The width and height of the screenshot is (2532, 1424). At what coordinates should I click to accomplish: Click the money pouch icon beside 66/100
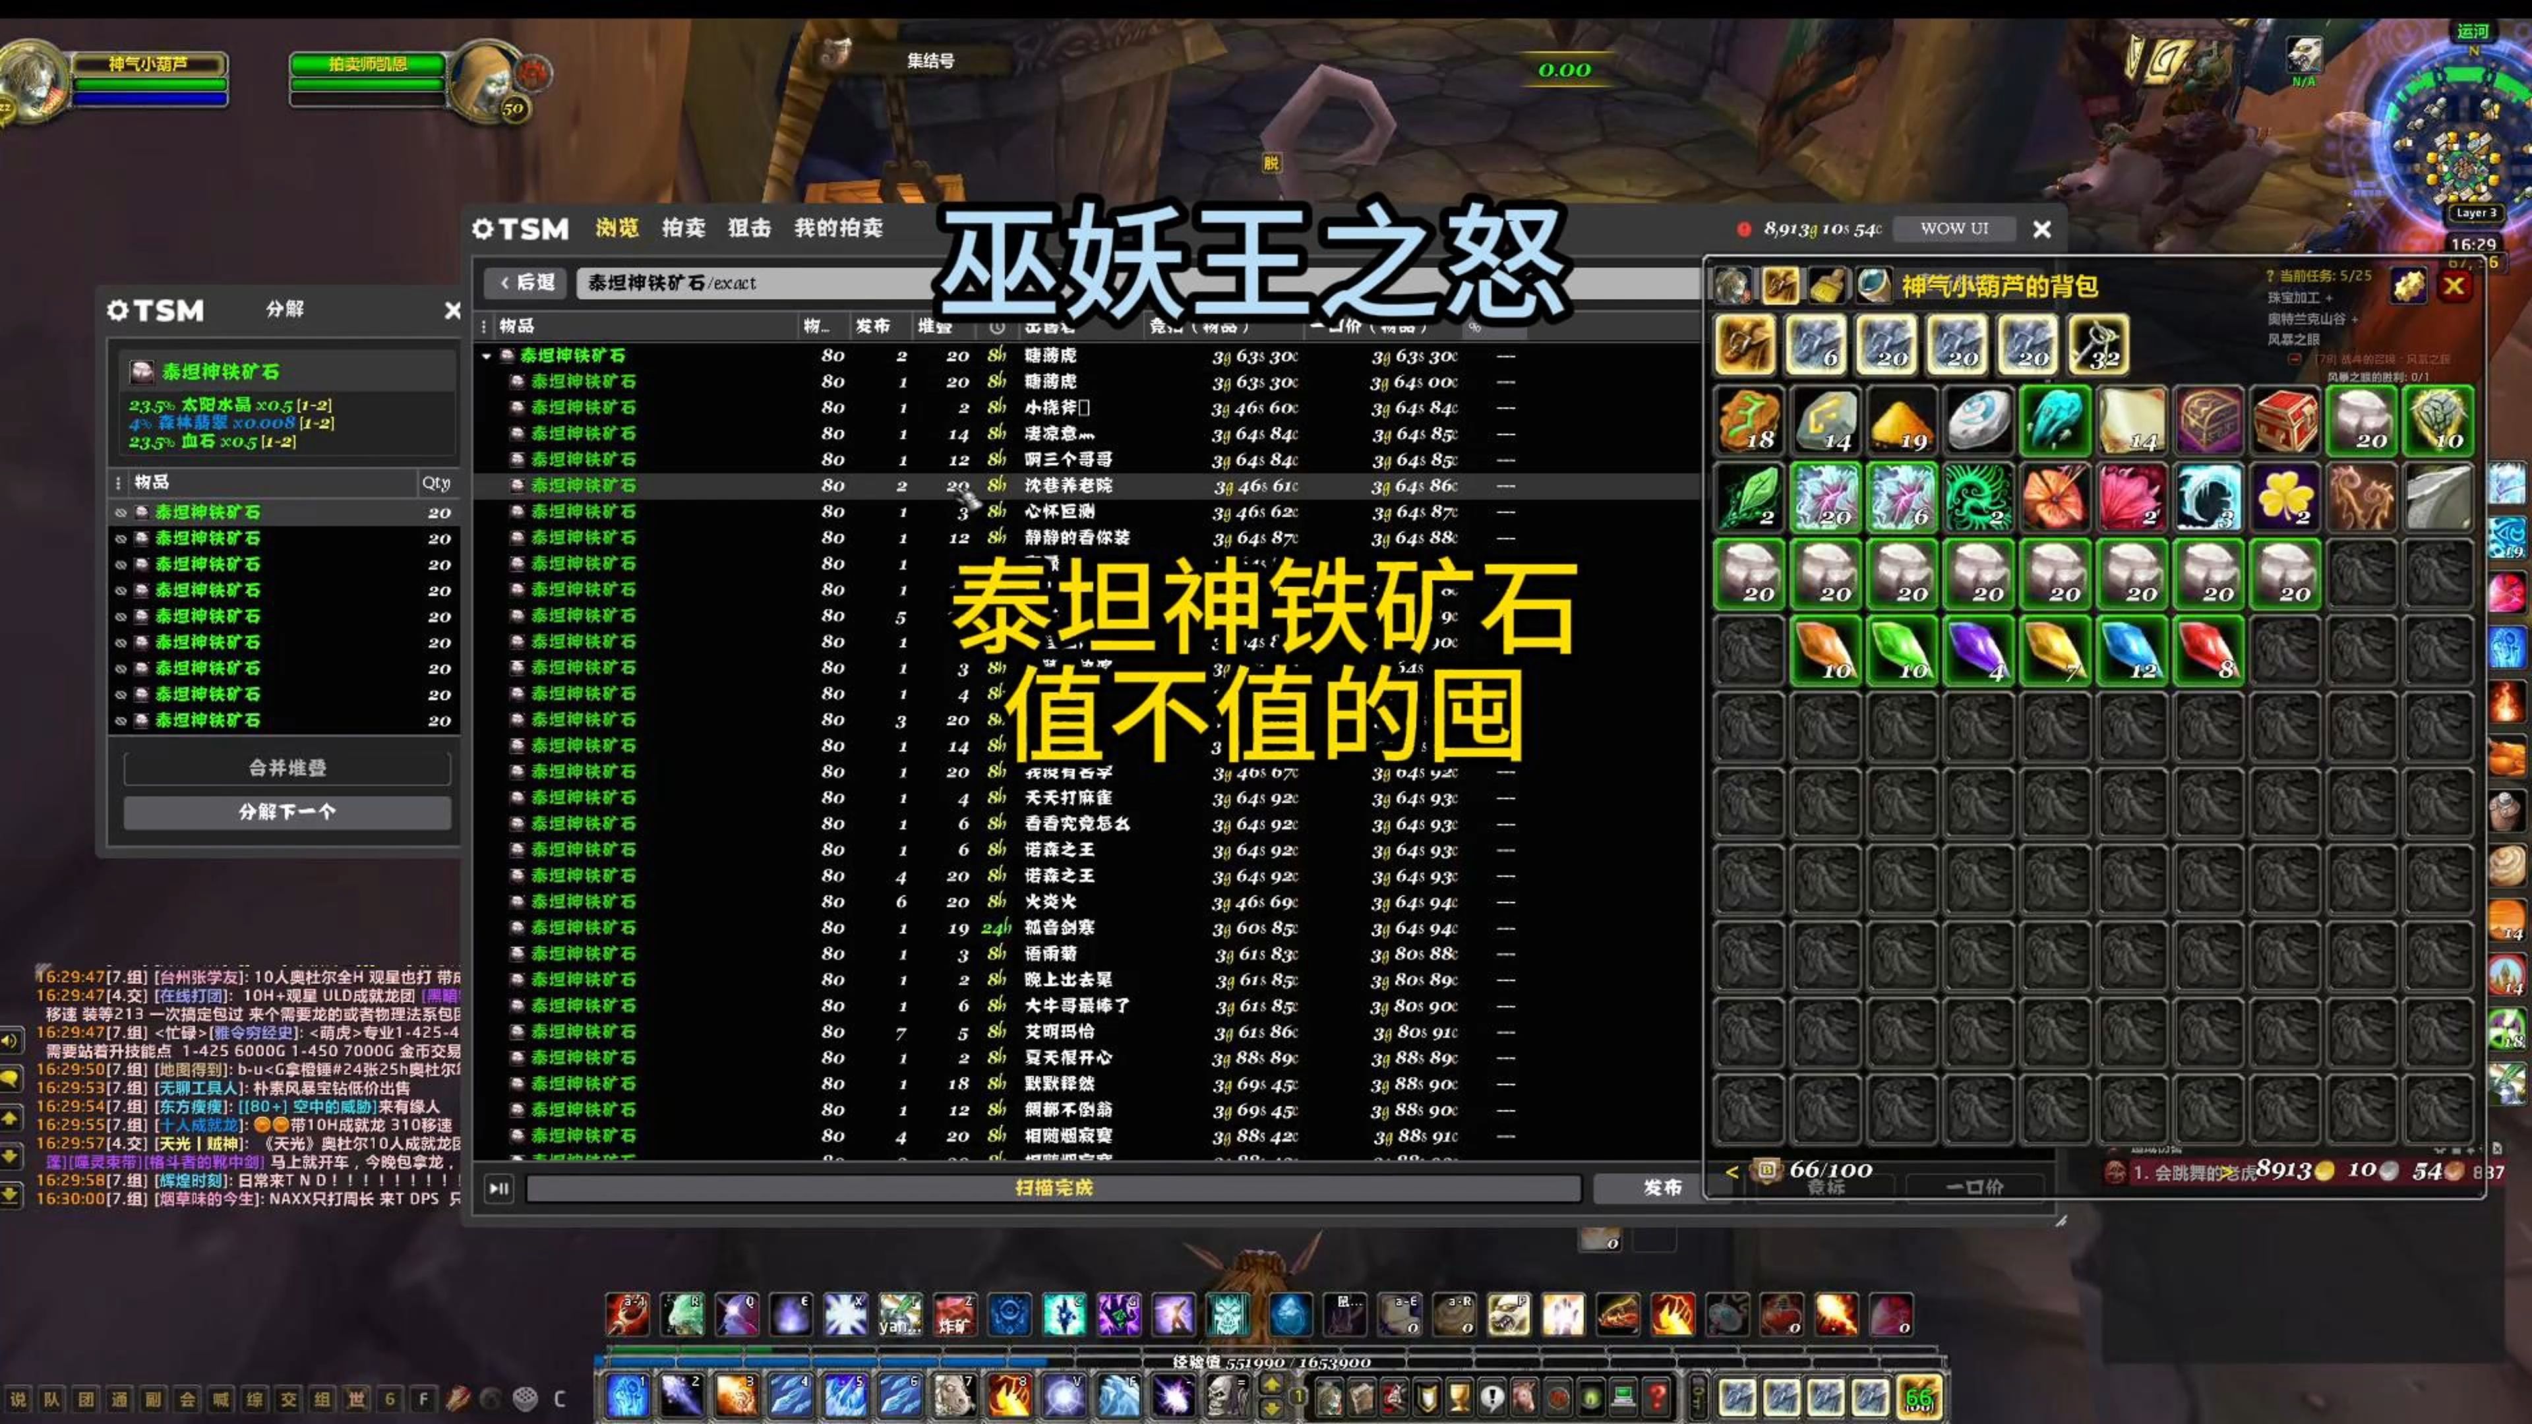(x=1767, y=1170)
